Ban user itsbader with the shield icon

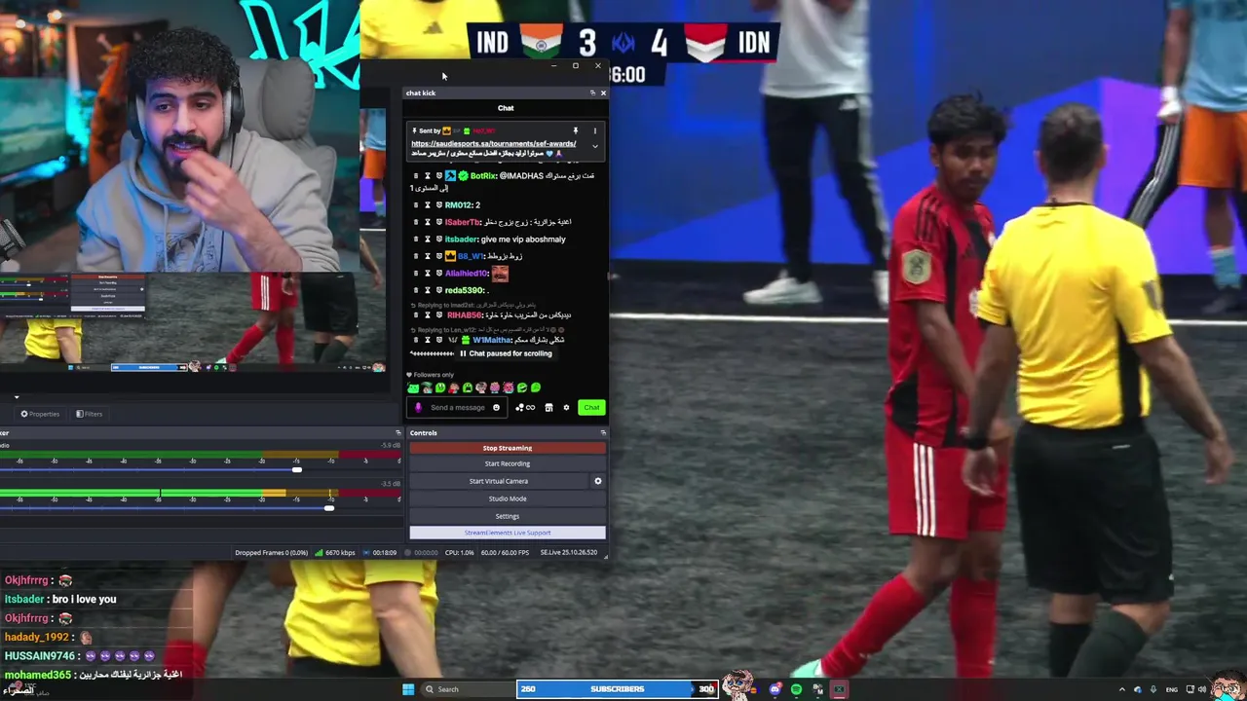[438, 240]
